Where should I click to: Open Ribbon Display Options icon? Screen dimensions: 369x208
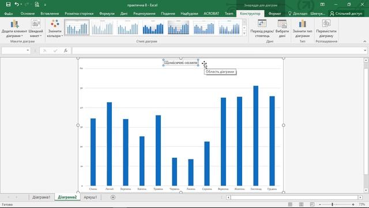click(x=322, y=5)
